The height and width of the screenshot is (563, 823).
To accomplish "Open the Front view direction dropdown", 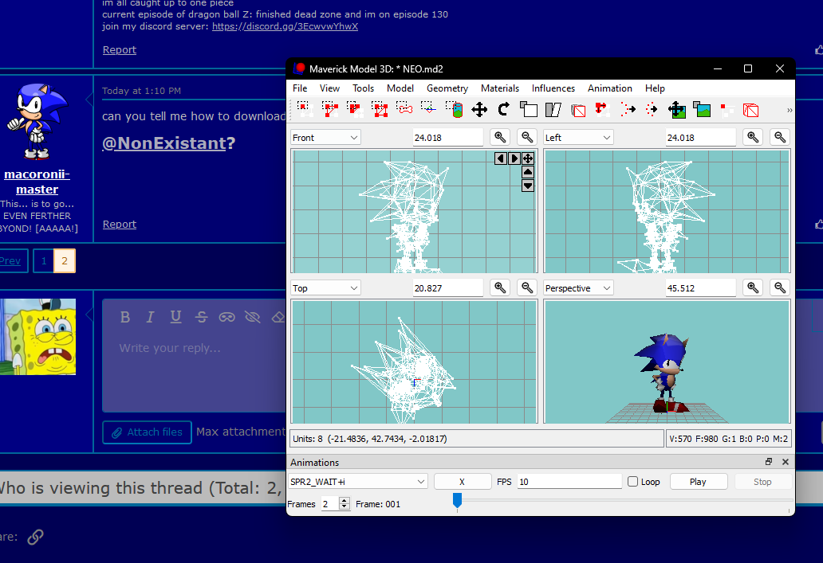I will [x=325, y=137].
